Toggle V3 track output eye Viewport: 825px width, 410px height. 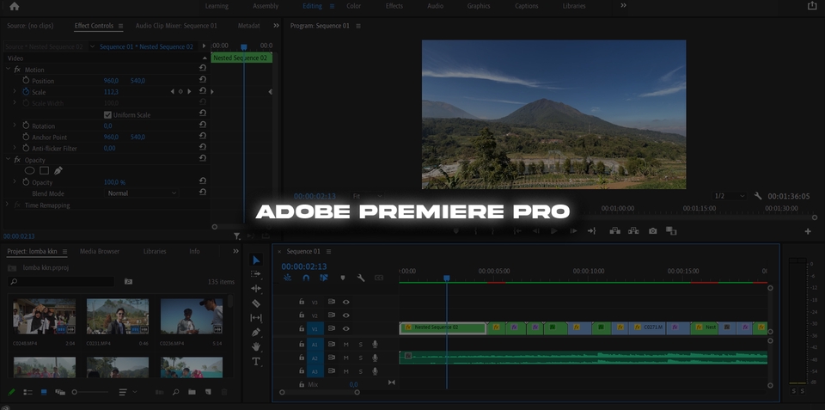click(x=345, y=302)
